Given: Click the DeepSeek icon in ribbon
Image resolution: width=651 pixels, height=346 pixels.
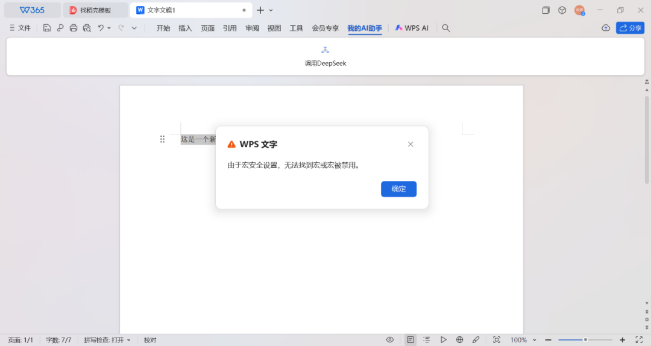Looking at the screenshot, I should 325,50.
